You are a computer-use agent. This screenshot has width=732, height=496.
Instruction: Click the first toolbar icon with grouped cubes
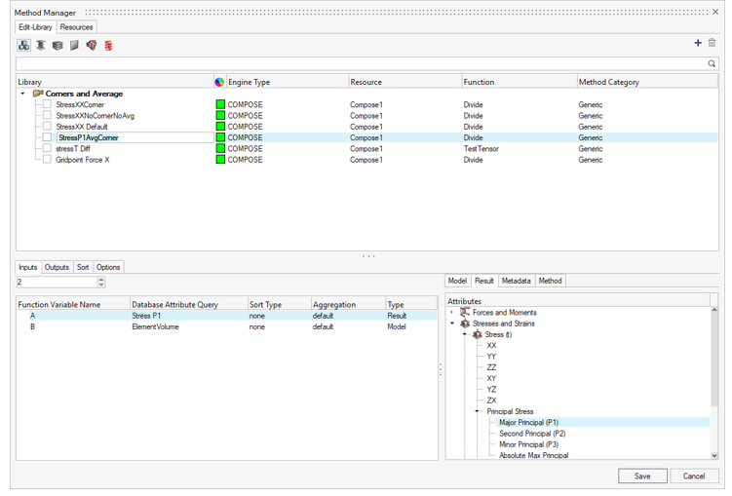pos(23,45)
